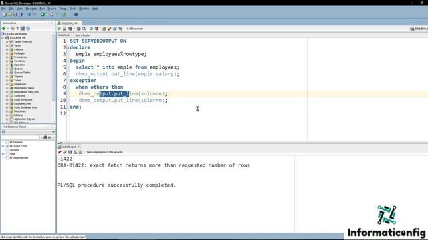Click the New file icon in main toolbar
This screenshot has height=240, width=428.
tap(5, 15)
